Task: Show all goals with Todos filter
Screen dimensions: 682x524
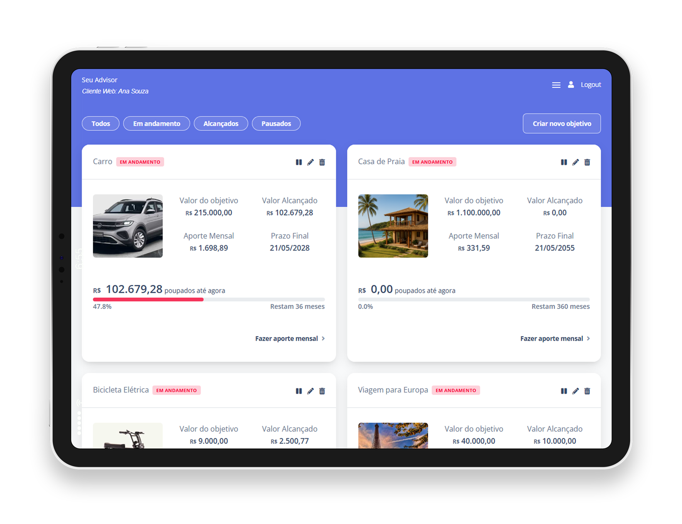Action: coord(101,124)
